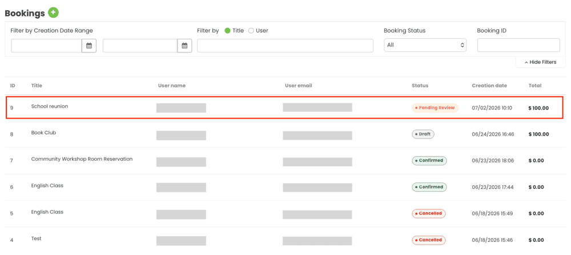Click the Filter by title text field
571x255 pixels.
(x=285, y=46)
